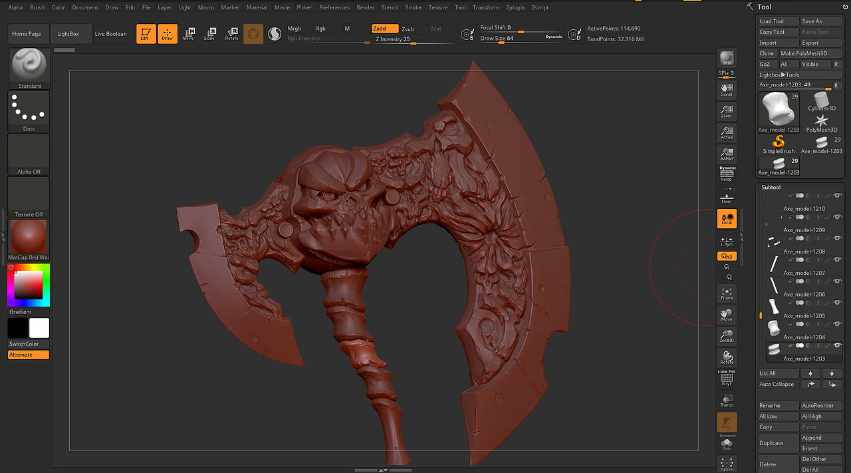Image resolution: width=851 pixels, height=473 pixels.
Task: Hide the Axe_model-1203 subtool eye
Action: coord(837,346)
